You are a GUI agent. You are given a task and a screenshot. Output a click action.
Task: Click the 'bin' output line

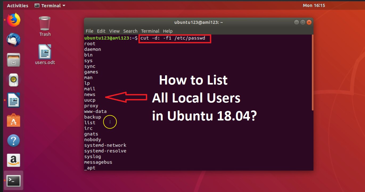(x=88, y=55)
